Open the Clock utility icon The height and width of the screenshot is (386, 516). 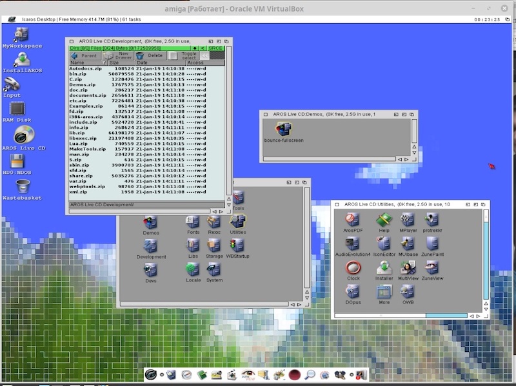pos(353,267)
